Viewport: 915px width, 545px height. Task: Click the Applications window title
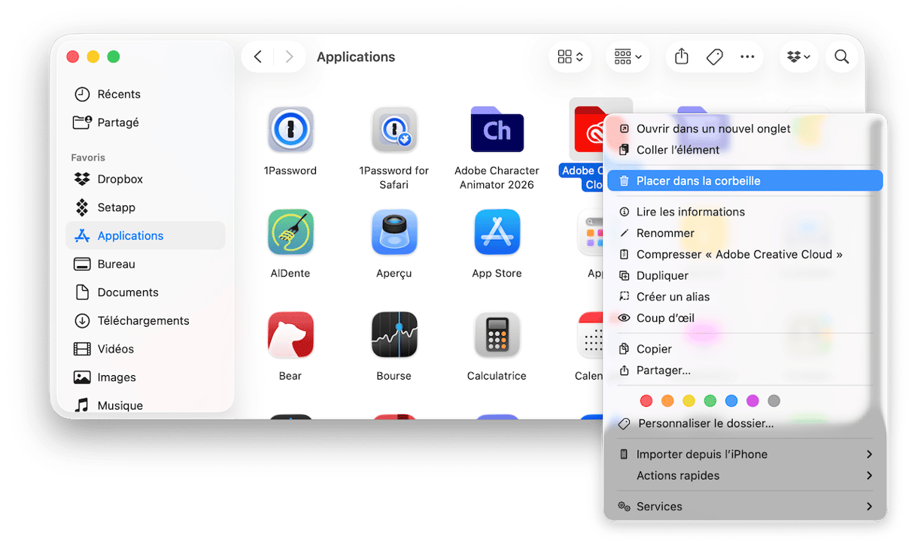[x=356, y=57]
